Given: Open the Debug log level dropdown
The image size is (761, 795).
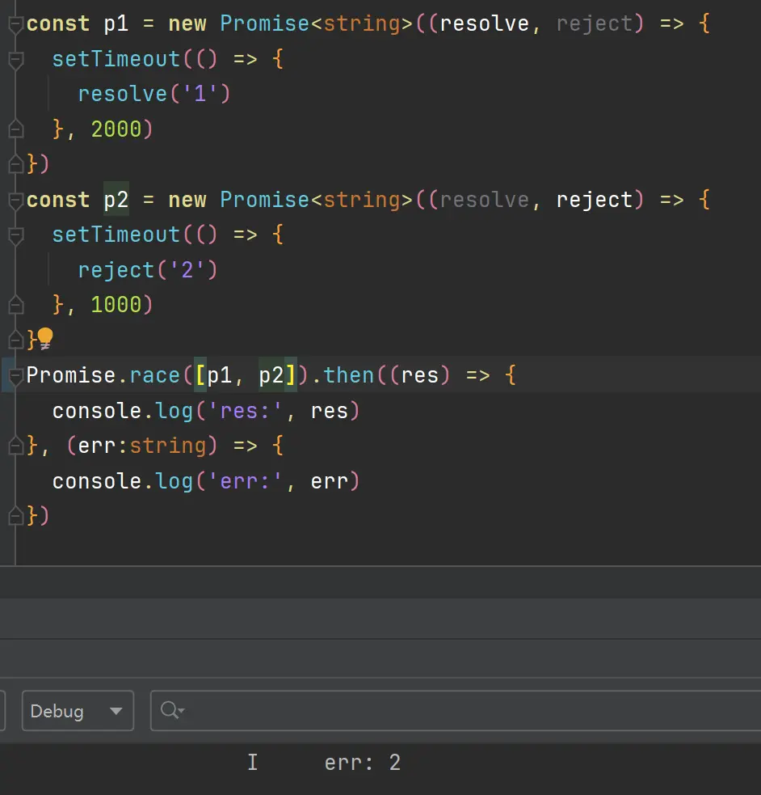Looking at the screenshot, I should click(78, 711).
